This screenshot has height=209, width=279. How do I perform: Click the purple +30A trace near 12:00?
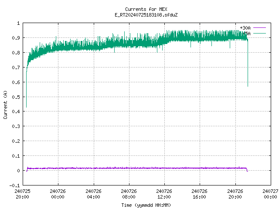coord(164,168)
